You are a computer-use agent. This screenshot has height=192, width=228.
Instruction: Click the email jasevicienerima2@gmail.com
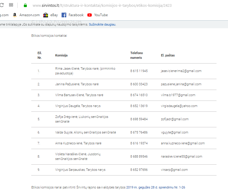[181, 71]
